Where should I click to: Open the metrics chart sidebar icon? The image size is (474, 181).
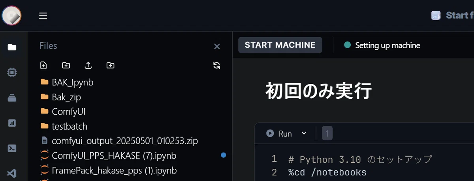click(12, 123)
